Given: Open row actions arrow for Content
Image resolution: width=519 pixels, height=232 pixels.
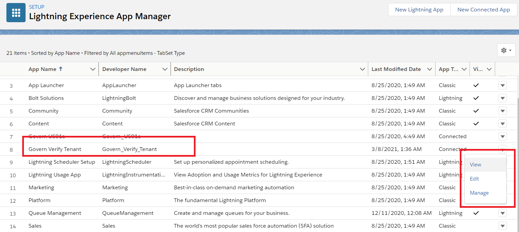Looking at the screenshot, I should point(503,124).
